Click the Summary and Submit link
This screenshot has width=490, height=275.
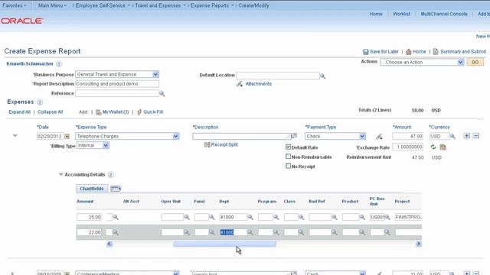[462, 51]
